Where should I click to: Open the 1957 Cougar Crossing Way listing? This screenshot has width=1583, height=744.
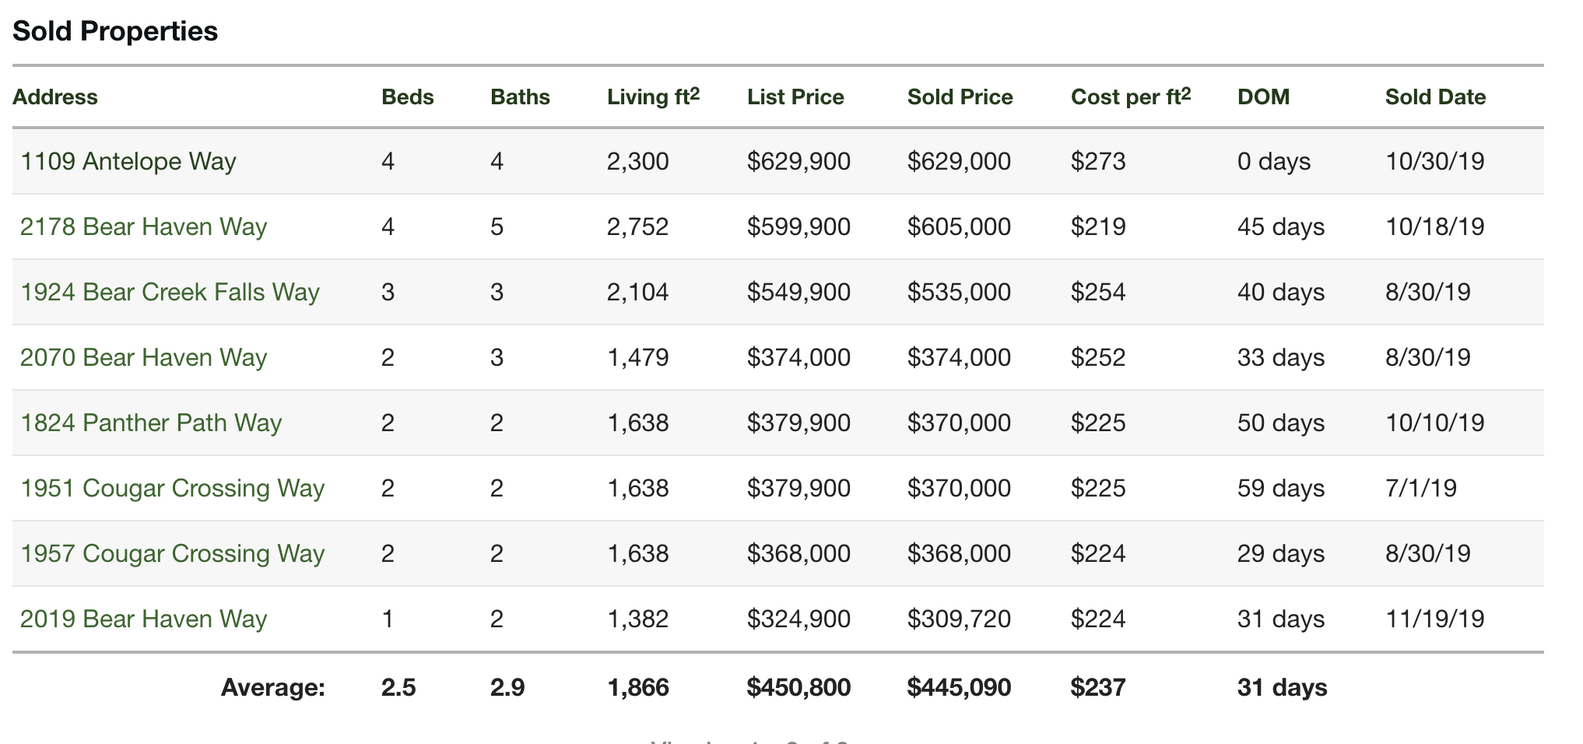click(172, 553)
